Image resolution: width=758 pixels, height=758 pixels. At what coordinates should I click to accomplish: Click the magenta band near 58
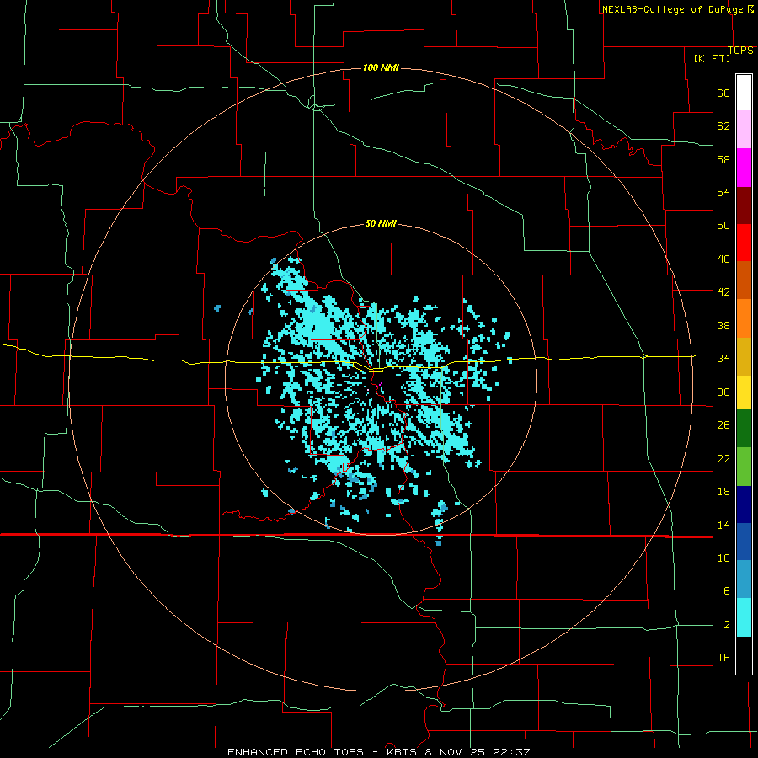tap(744, 168)
